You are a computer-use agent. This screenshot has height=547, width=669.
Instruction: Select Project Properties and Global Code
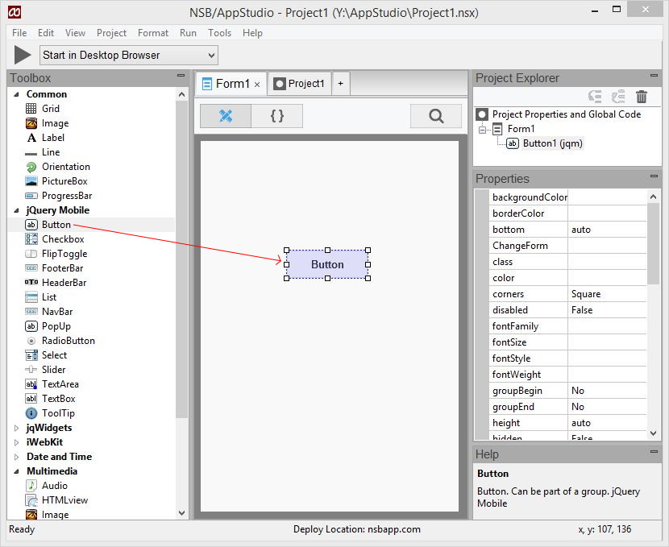pyautogui.click(x=566, y=114)
